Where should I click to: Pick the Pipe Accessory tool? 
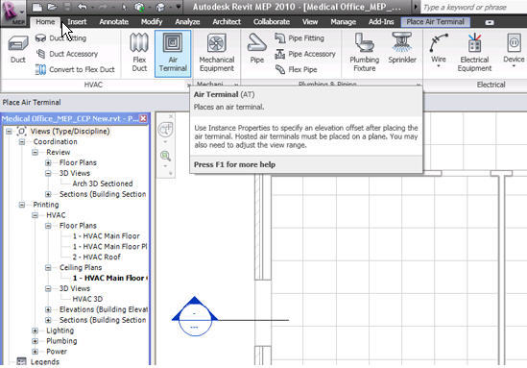[305, 54]
